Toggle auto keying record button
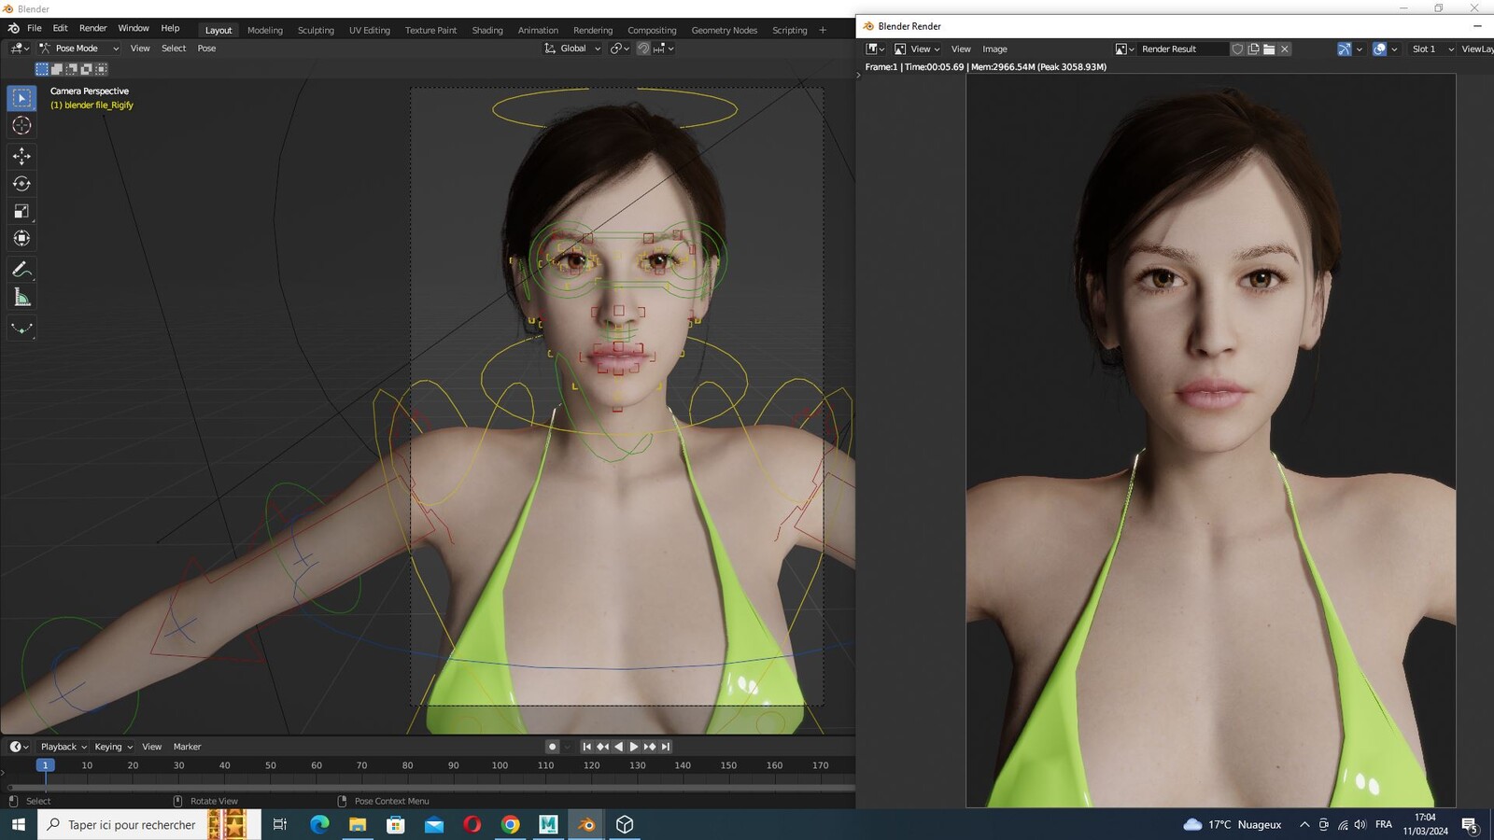Image resolution: width=1494 pixels, height=840 pixels. pos(552,747)
